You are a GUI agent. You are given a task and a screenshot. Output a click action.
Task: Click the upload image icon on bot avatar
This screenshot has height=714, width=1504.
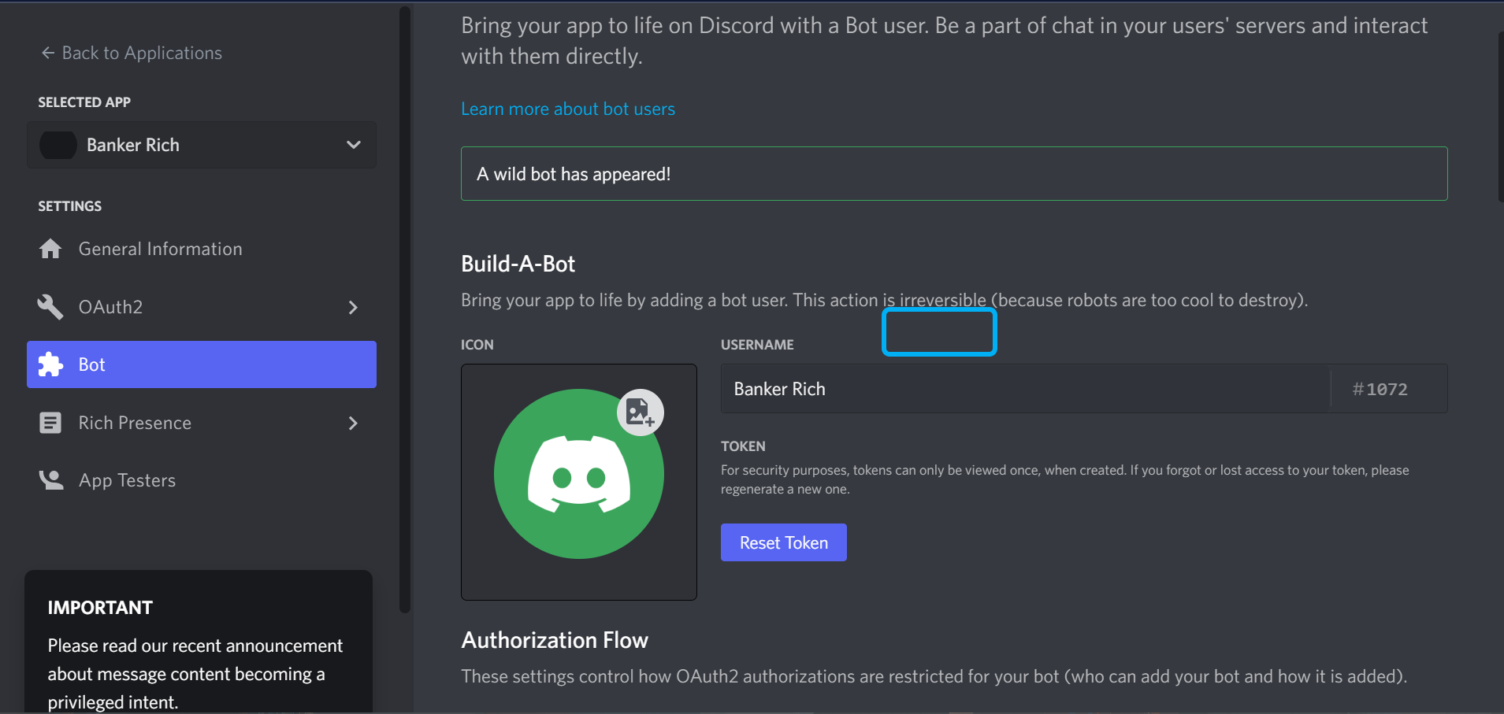(641, 412)
